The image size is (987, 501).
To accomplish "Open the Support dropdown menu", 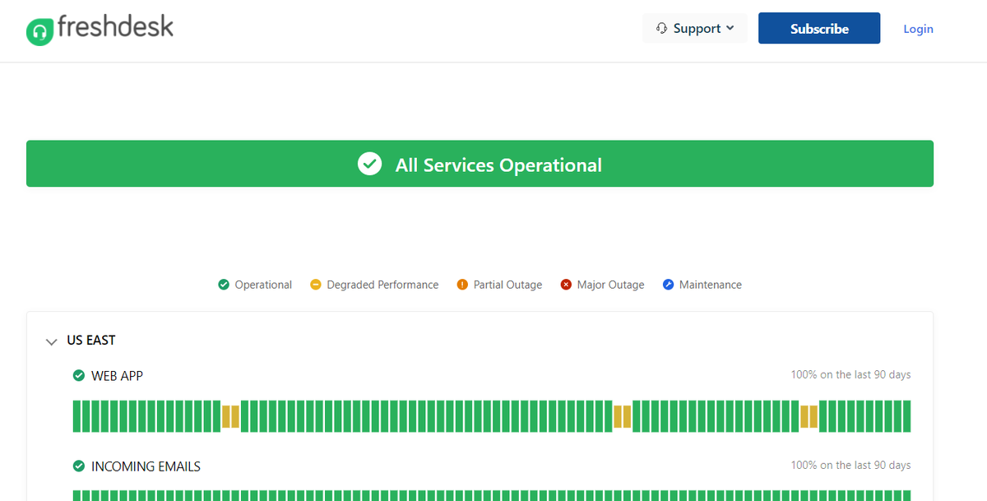I will click(695, 28).
